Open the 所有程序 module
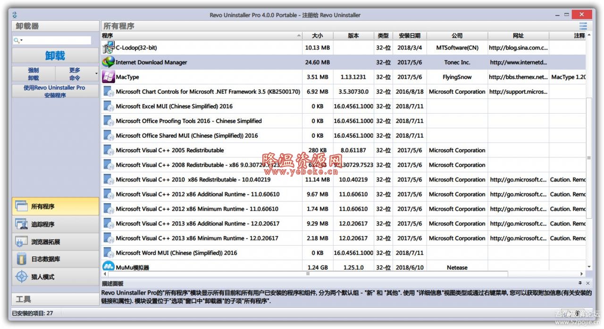Image resolution: width=604 pixels, height=329 pixels. pos(55,206)
